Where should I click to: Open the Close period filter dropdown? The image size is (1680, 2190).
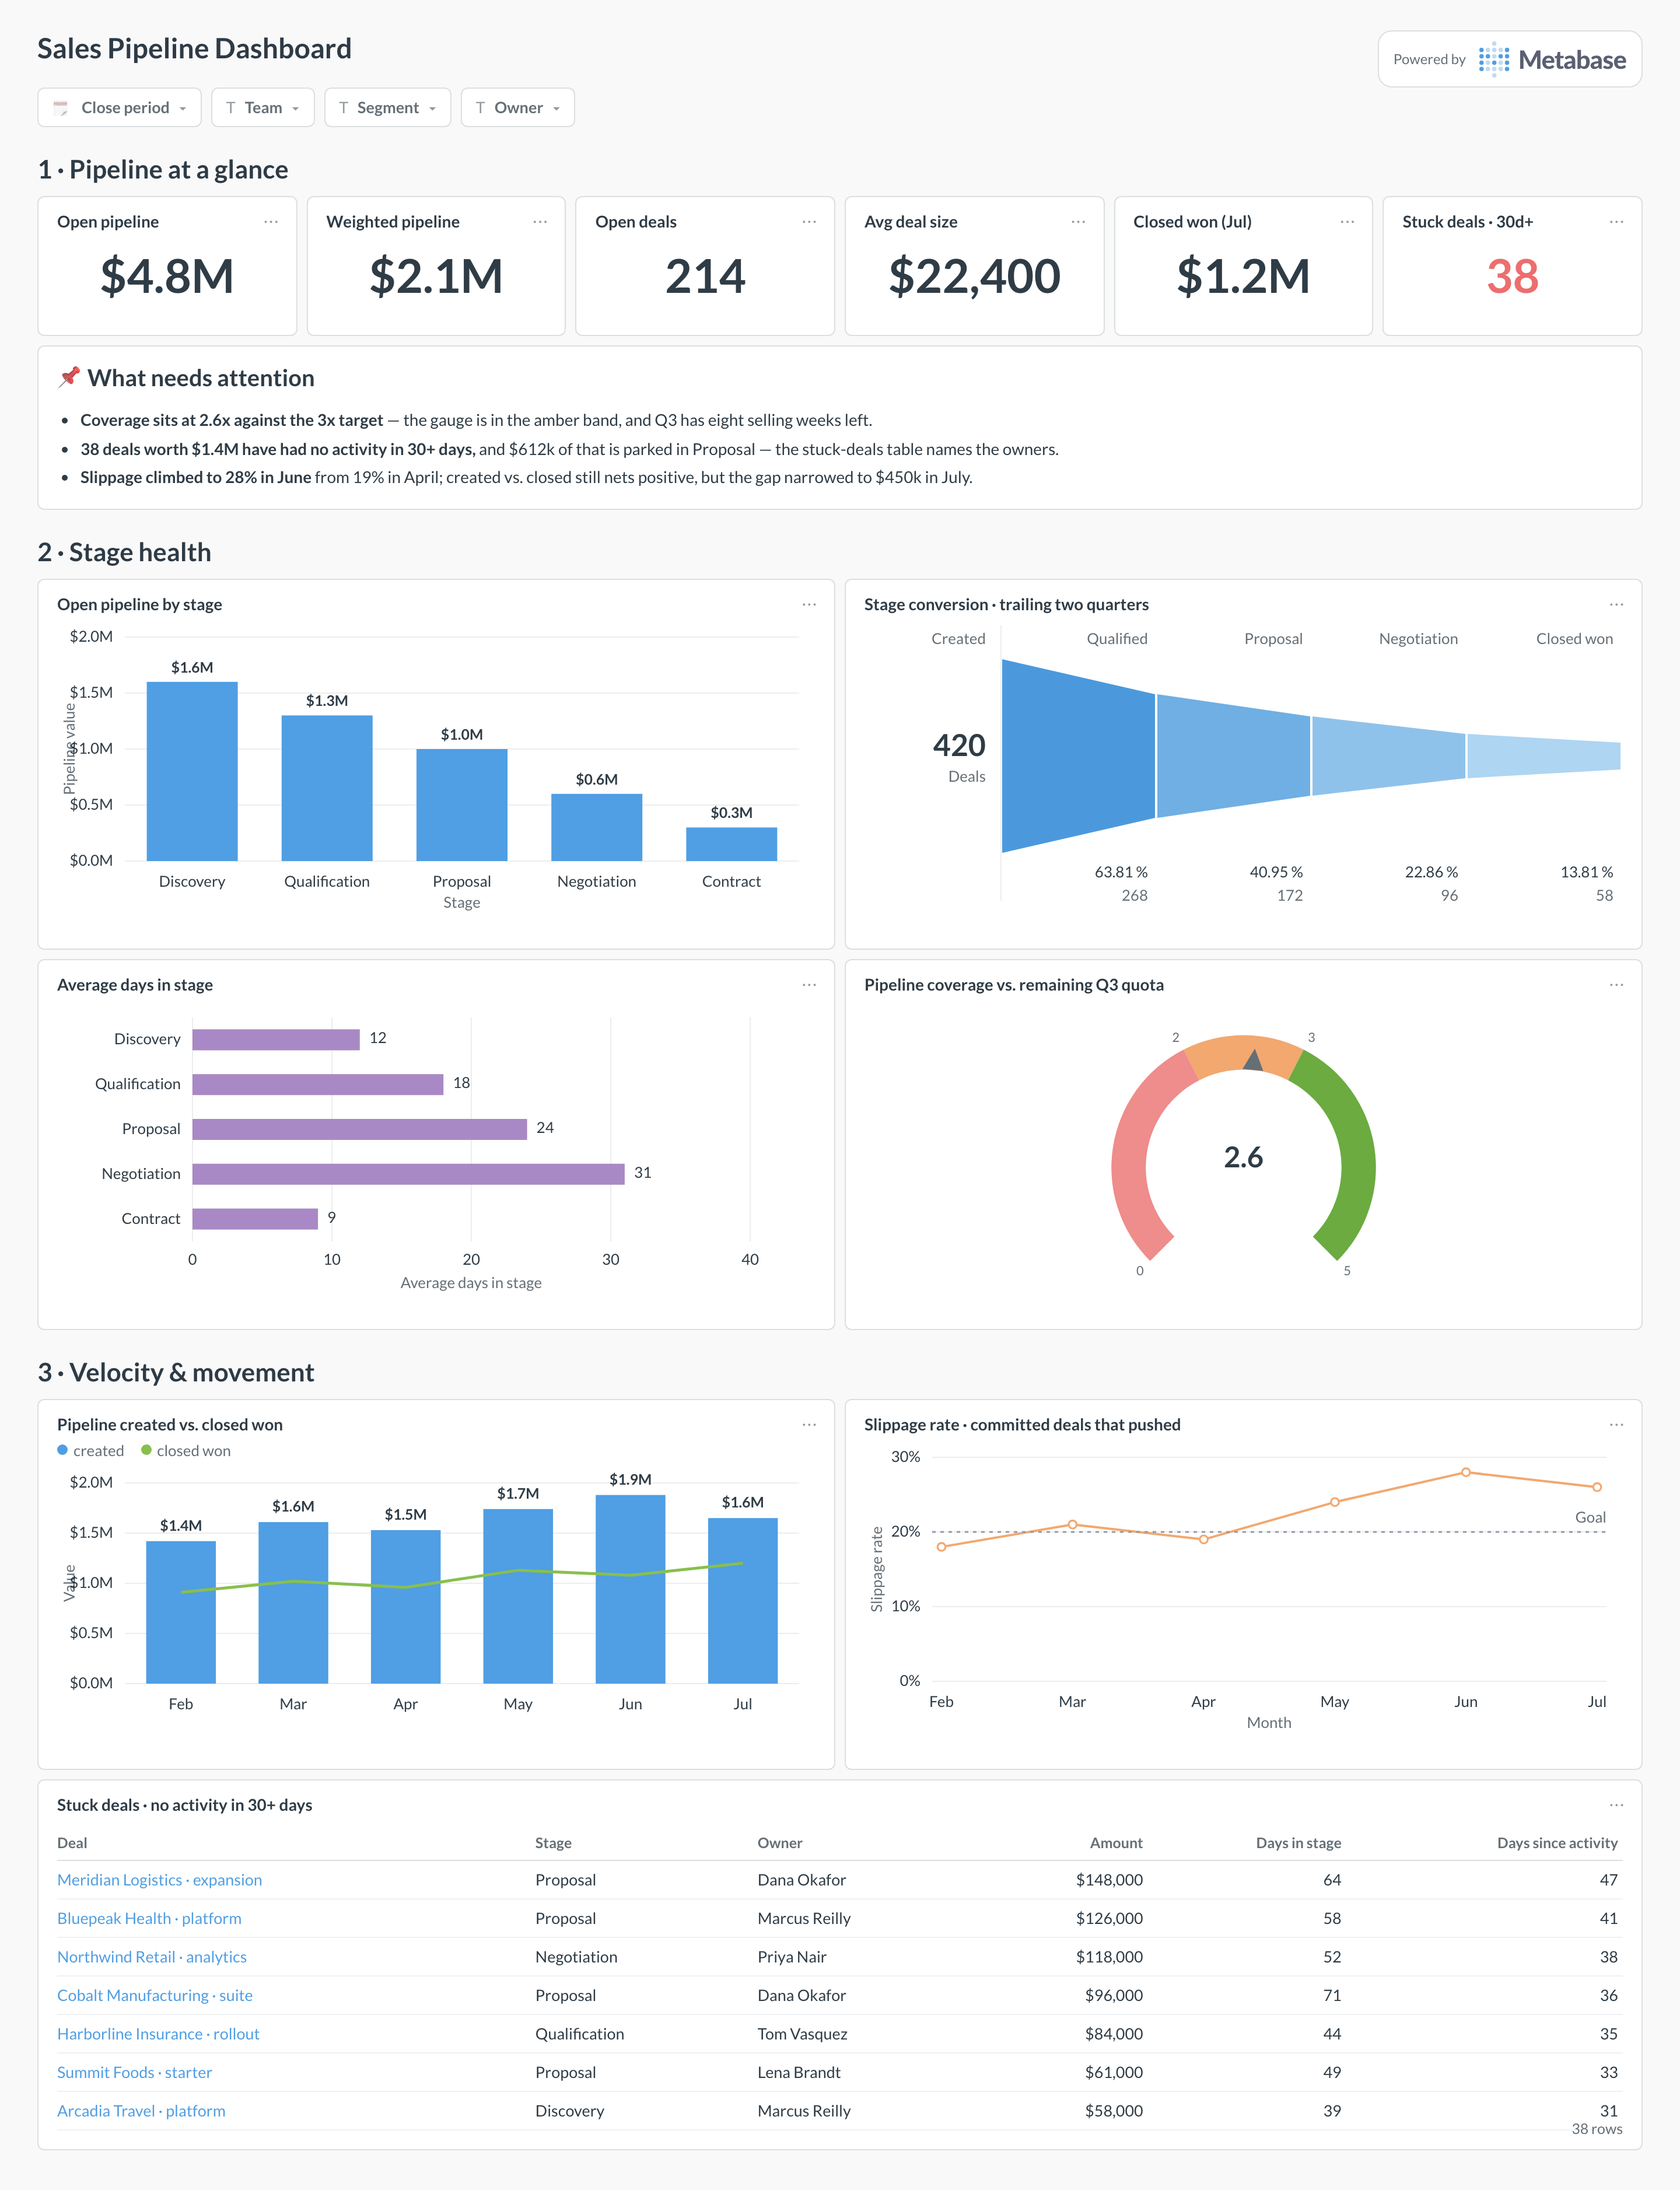click(119, 108)
